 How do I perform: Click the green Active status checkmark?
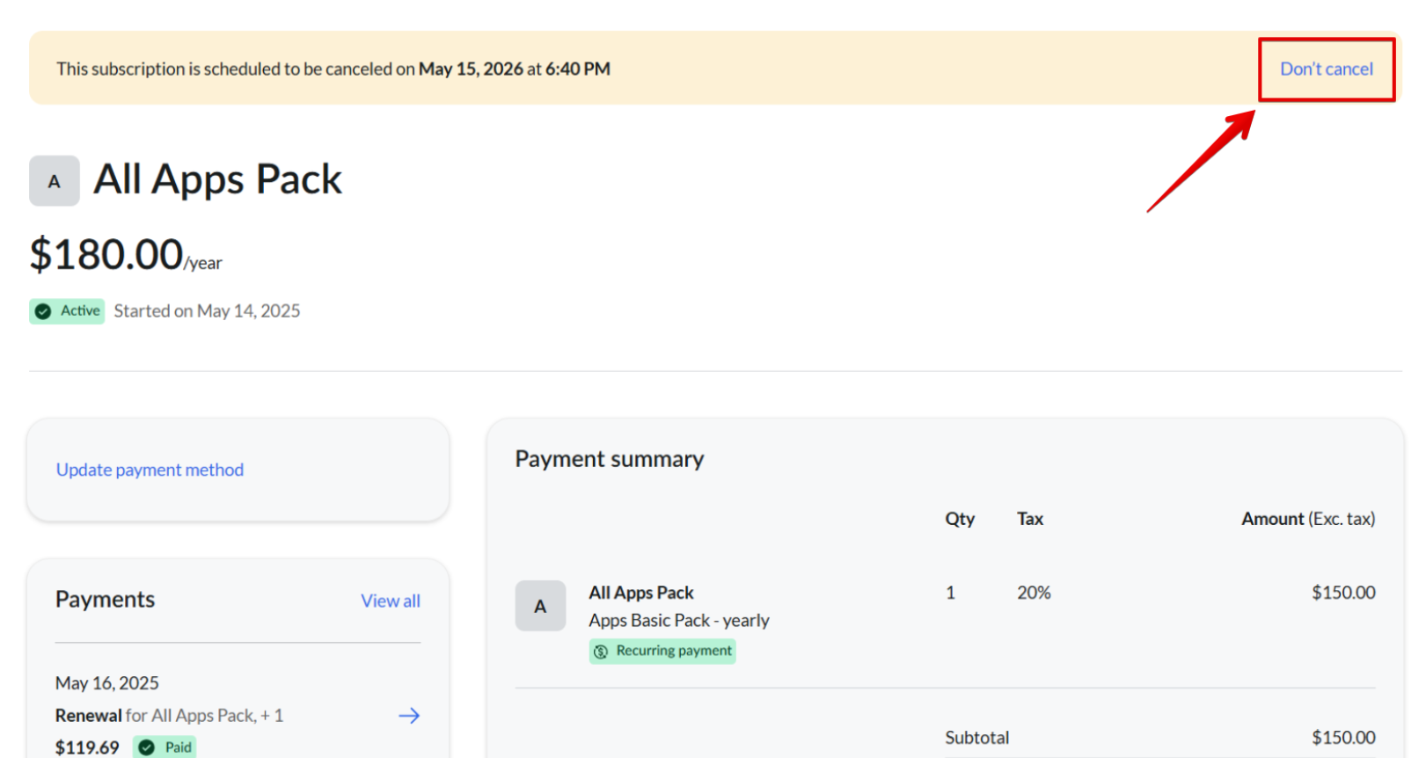(x=43, y=311)
